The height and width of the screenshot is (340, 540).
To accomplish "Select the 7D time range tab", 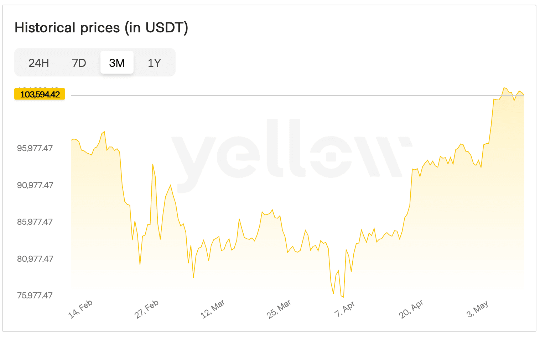I will tap(79, 63).
